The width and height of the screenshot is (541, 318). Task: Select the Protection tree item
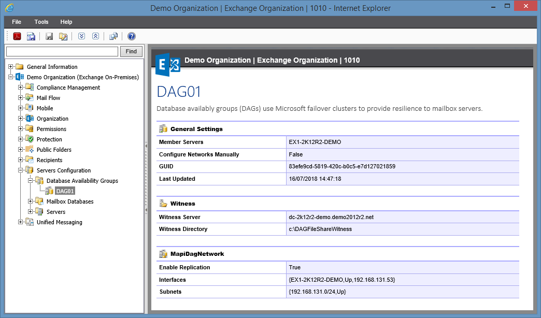[x=49, y=139]
